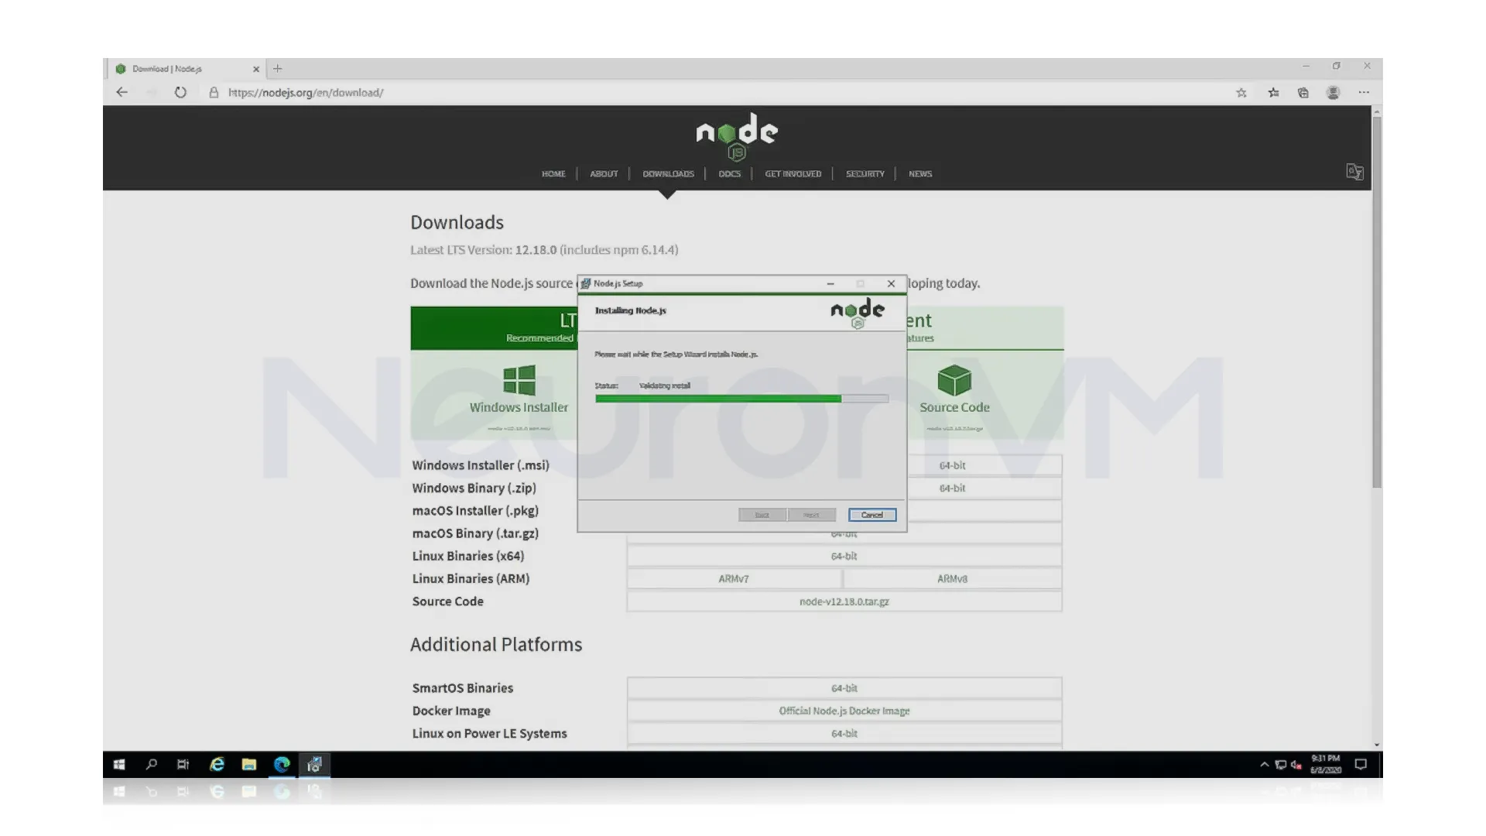The height and width of the screenshot is (836, 1486).
Task: Launch Internet Explorer from the taskbar
Action: [x=217, y=765]
